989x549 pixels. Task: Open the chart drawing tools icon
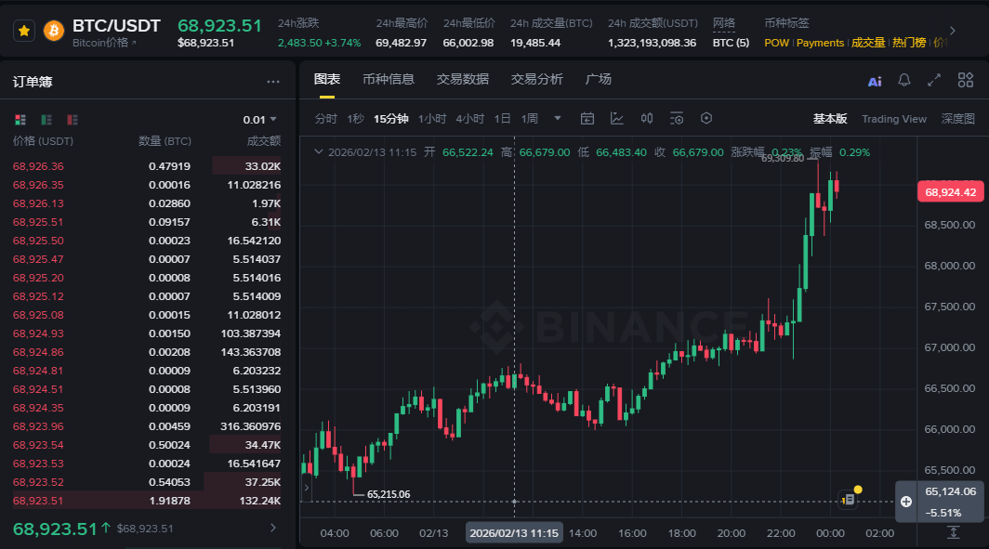tap(617, 119)
